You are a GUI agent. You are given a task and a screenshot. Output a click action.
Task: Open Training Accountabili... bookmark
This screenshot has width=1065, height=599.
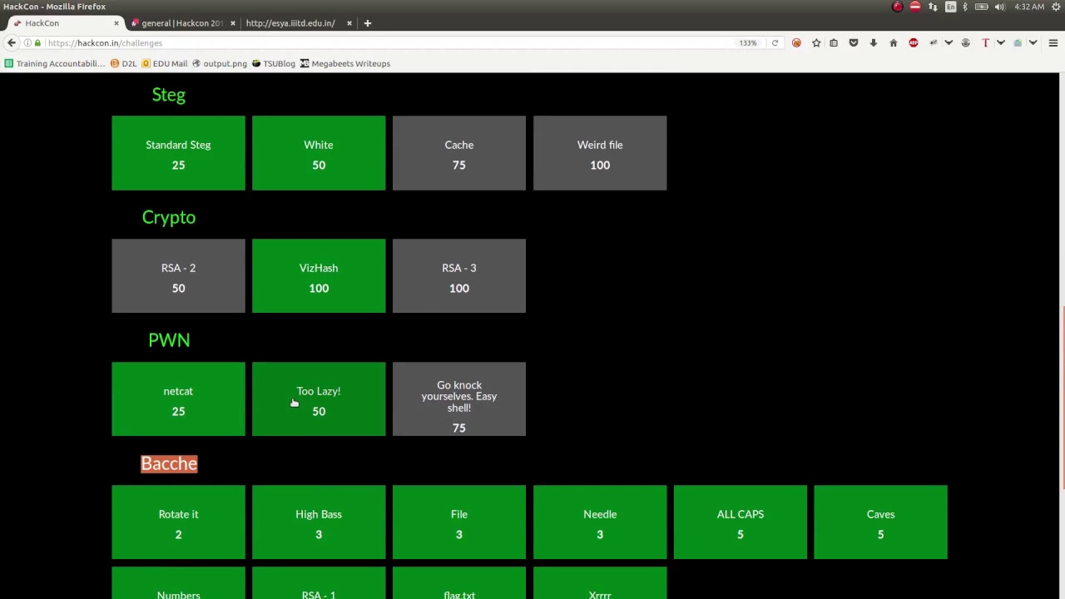pos(54,63)
